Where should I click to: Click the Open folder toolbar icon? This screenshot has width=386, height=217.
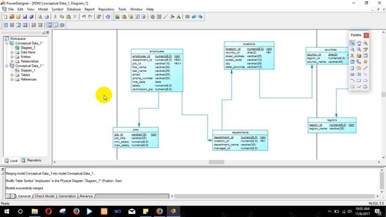pyautogui.click(x=18, y=17)
